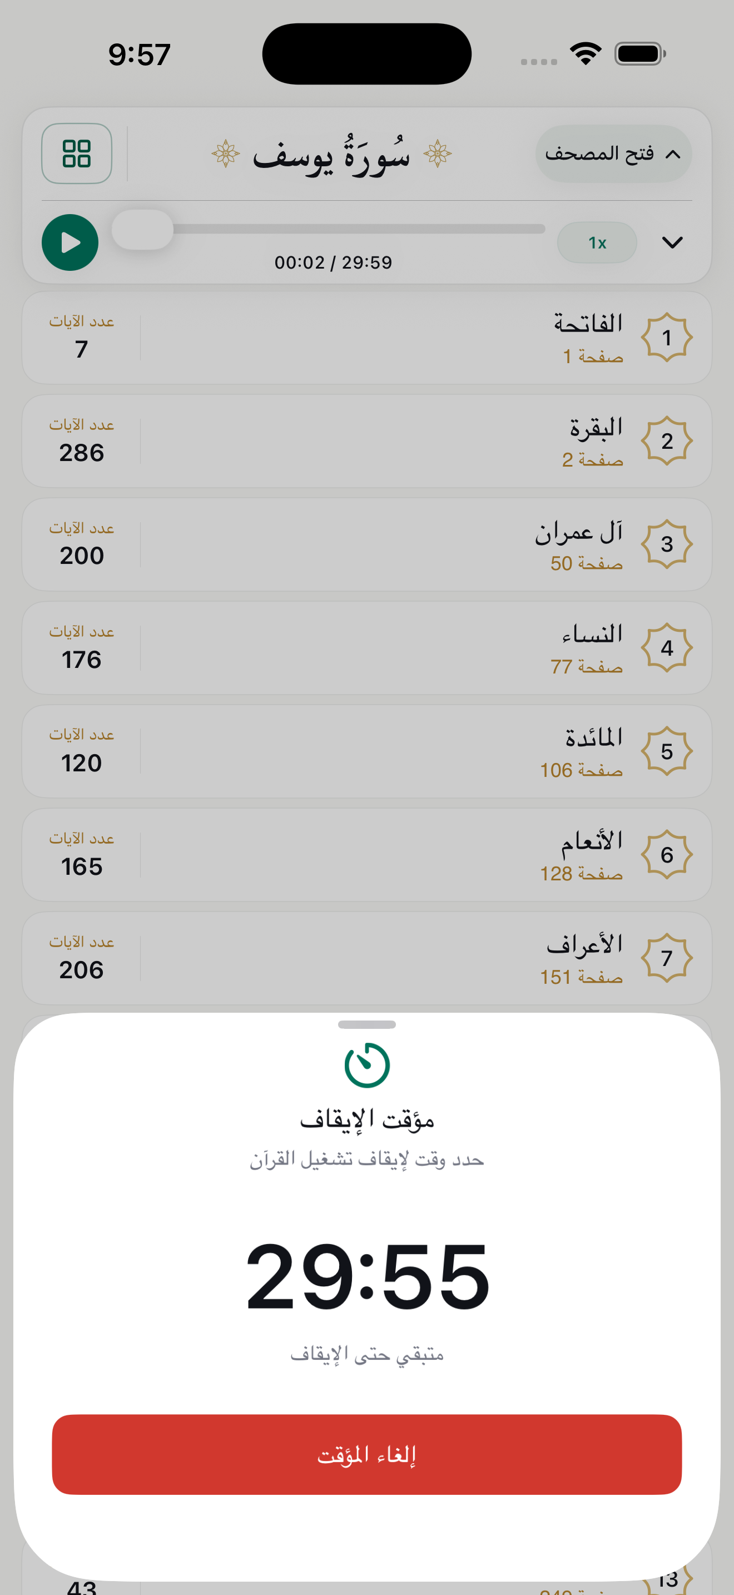Tap the Wi-Fi status icon
734x1595 pixels.
click(586, 54)
